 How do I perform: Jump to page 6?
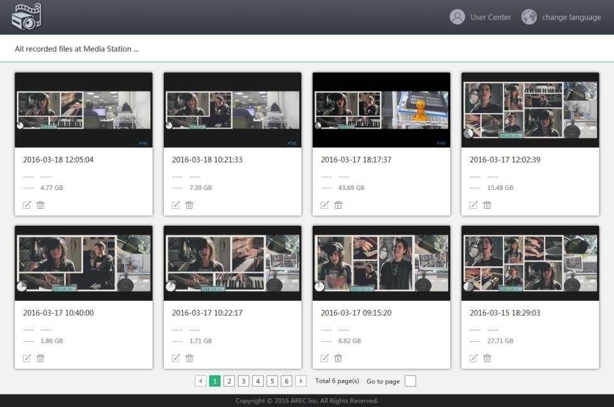click(x=287, y=381)
